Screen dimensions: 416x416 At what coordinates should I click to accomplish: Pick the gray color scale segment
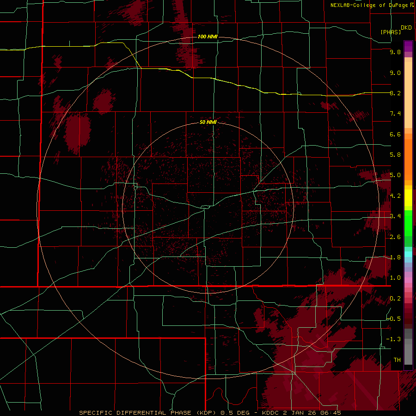pos(408,347)
